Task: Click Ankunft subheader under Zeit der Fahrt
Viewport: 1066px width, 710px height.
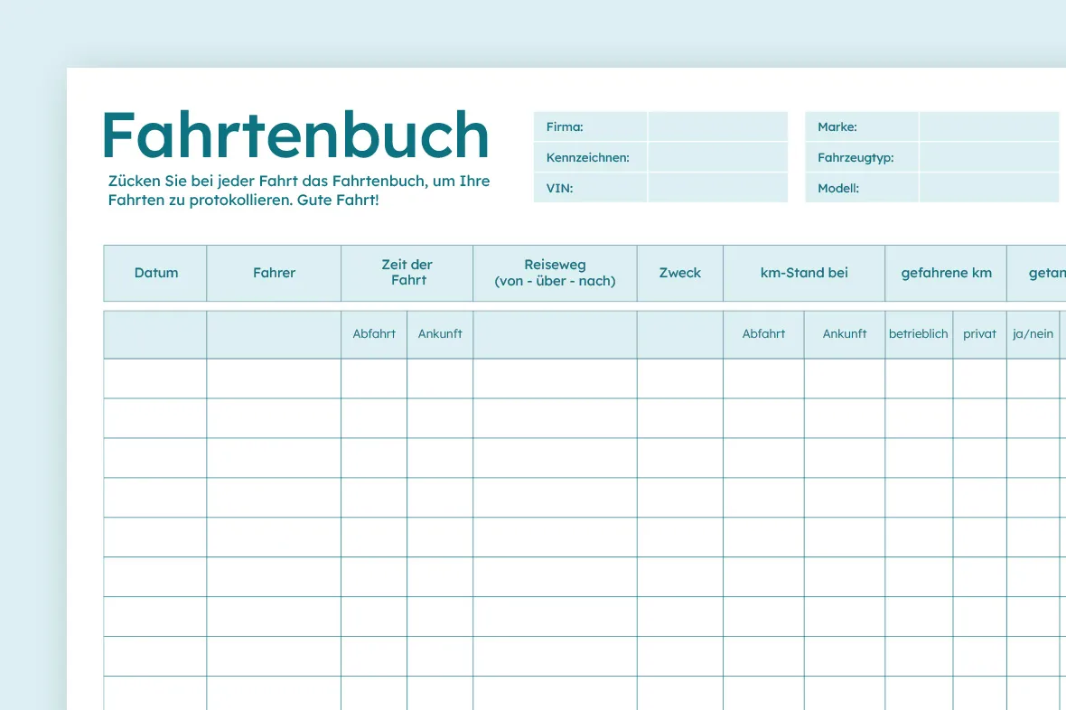Action: [x=440, y=334]
